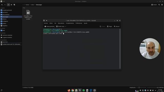The height and width of the screenshot is (92, 164).
Task: Open the microphone tray icon
Action: [x=148, y=90]
